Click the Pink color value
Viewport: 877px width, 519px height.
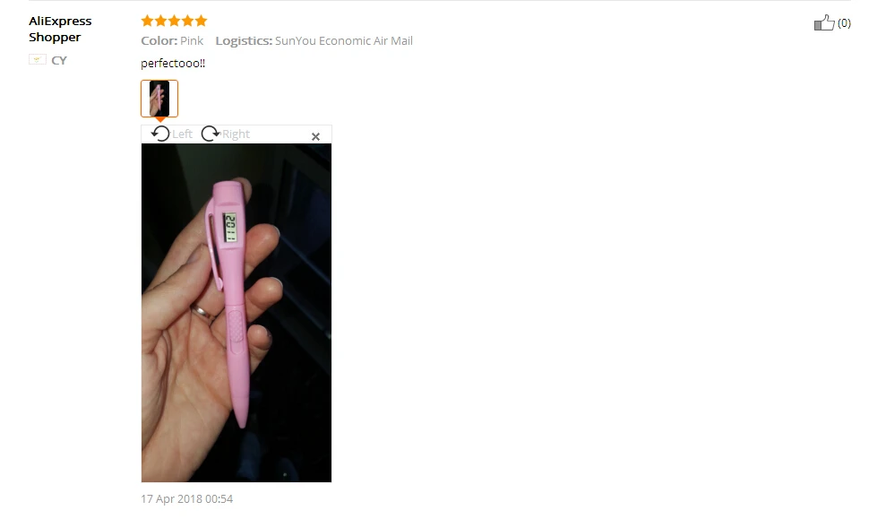coord(192,41)
